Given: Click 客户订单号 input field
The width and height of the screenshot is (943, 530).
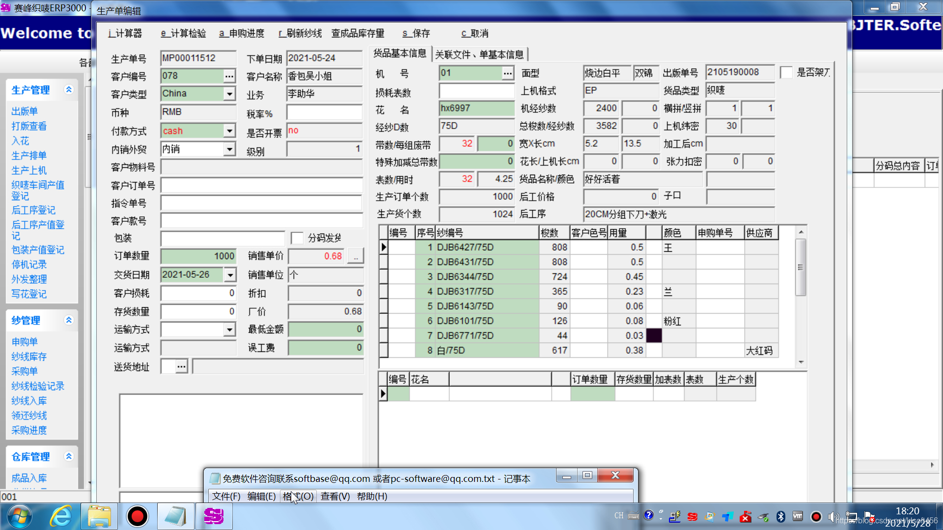Looking at the screenshot, I should click(x=261, y=185).
